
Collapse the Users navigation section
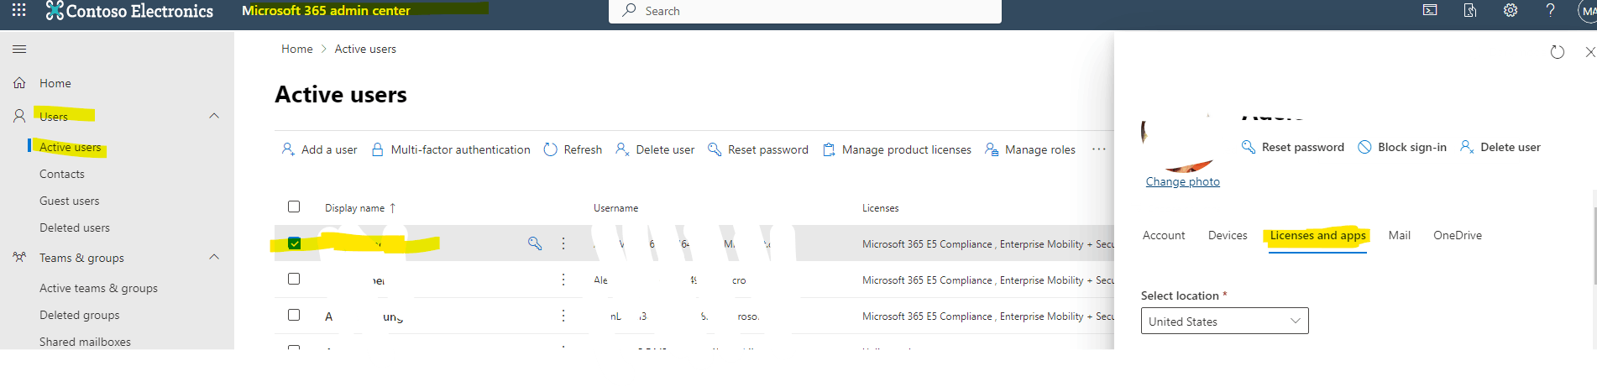click(x=214, y=116)
